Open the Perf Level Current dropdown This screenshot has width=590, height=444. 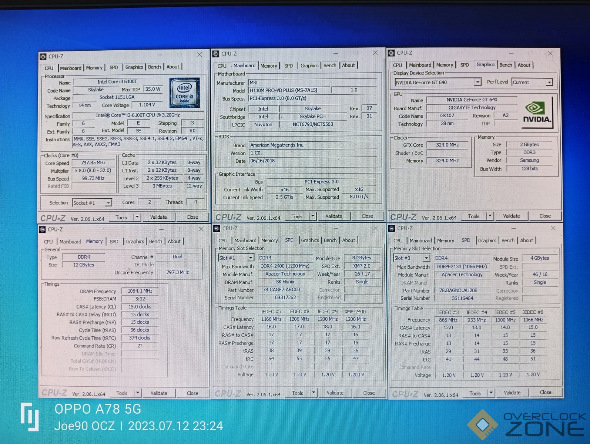click(x=549, y=82)
